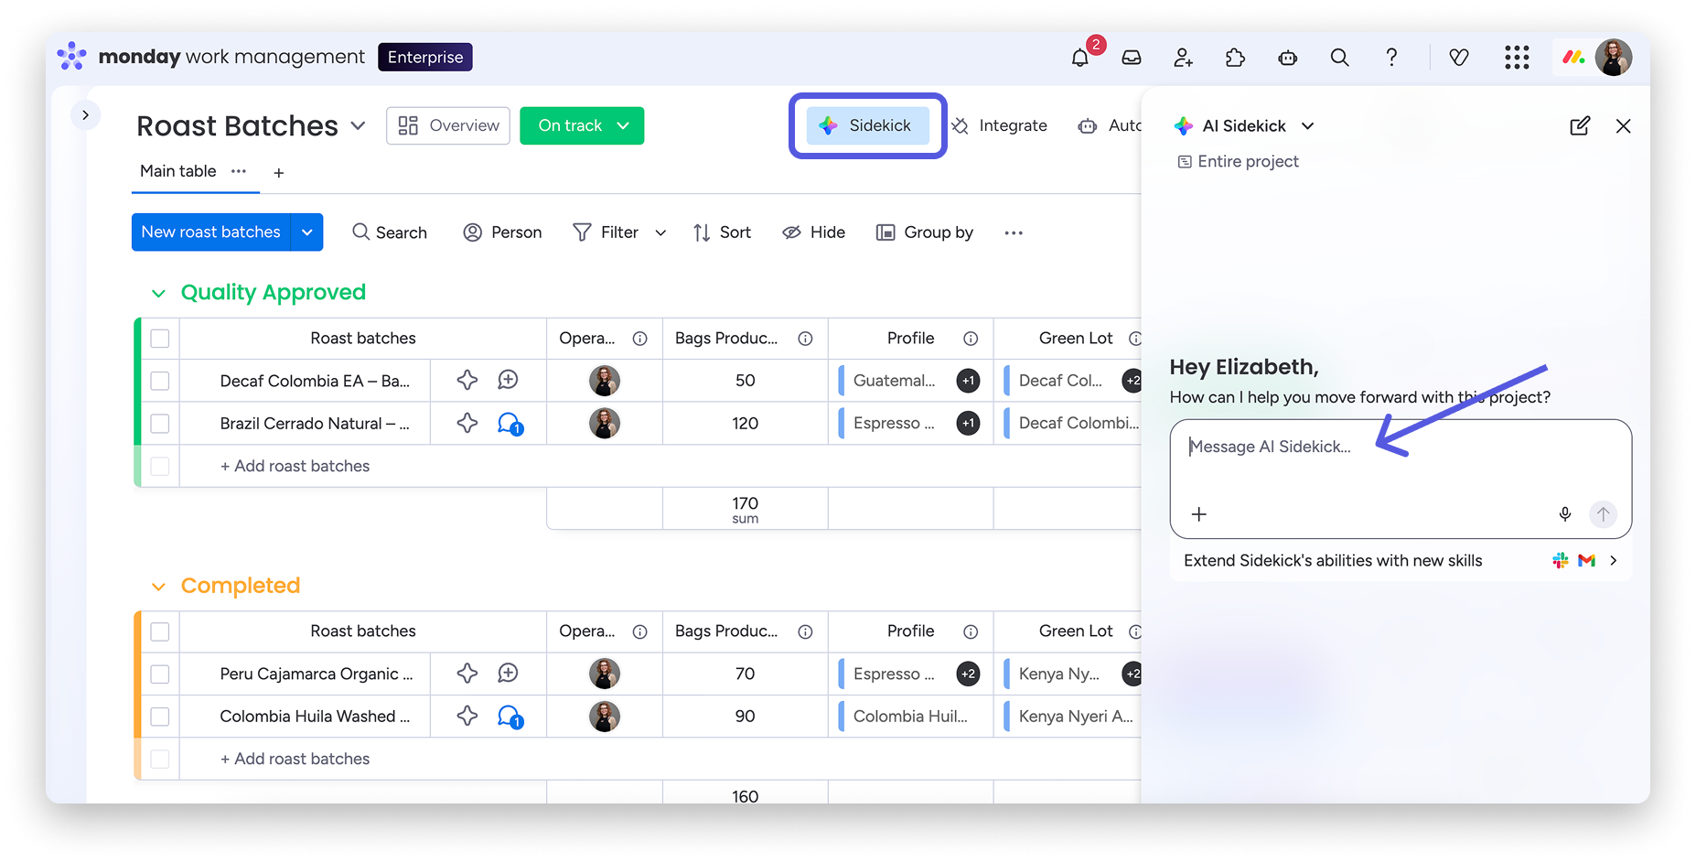Viewport: 1696px width, 863px height.
Task: Click the Filter button
Action: (x=606, y=232)
